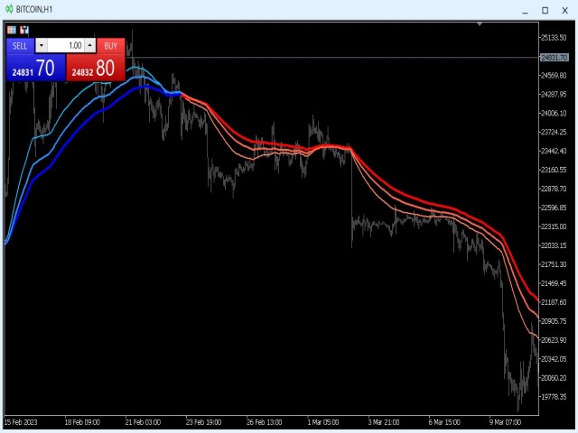Click the 21 Feb 03:00 time label
Viewport: 578px width, 433px height.
[143, 422]
